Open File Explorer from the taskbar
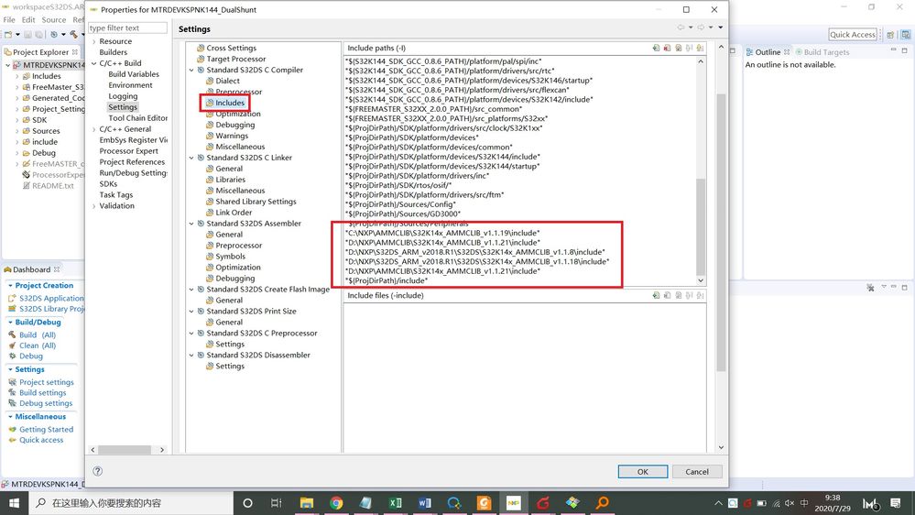The height and width of the screenshot is (515, 915). coord(306,503)
